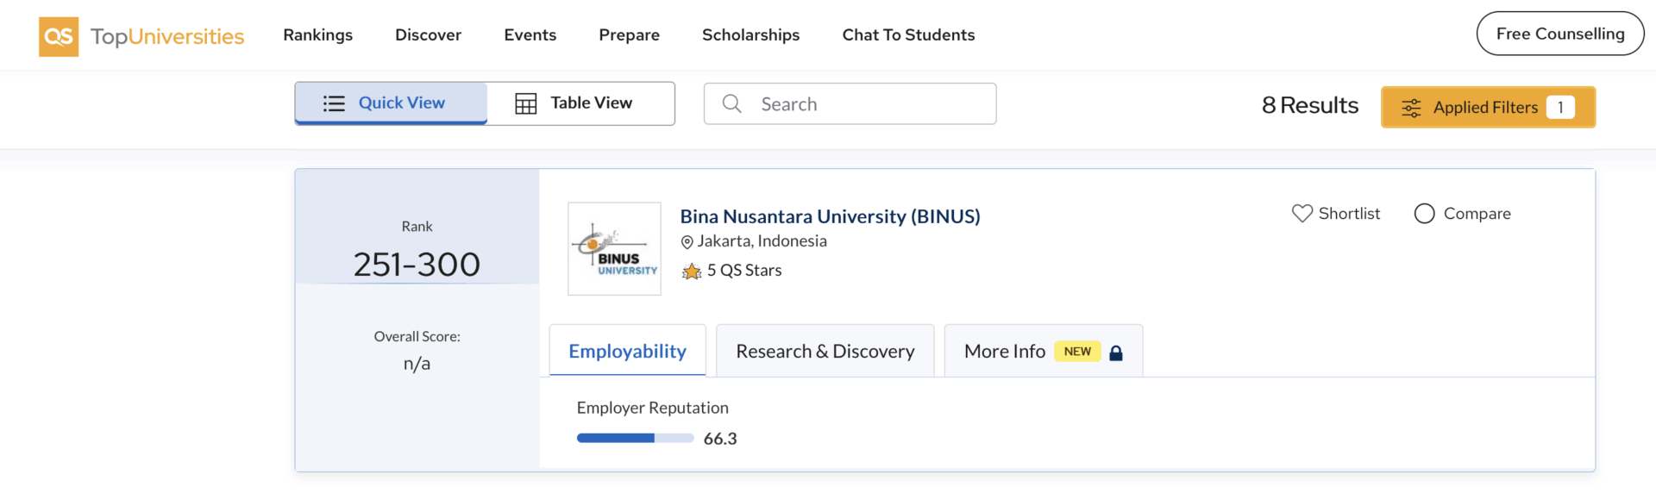The image size is (1656, 493).
Task: Click the Quick View list icon
Action: coord(334,103)
